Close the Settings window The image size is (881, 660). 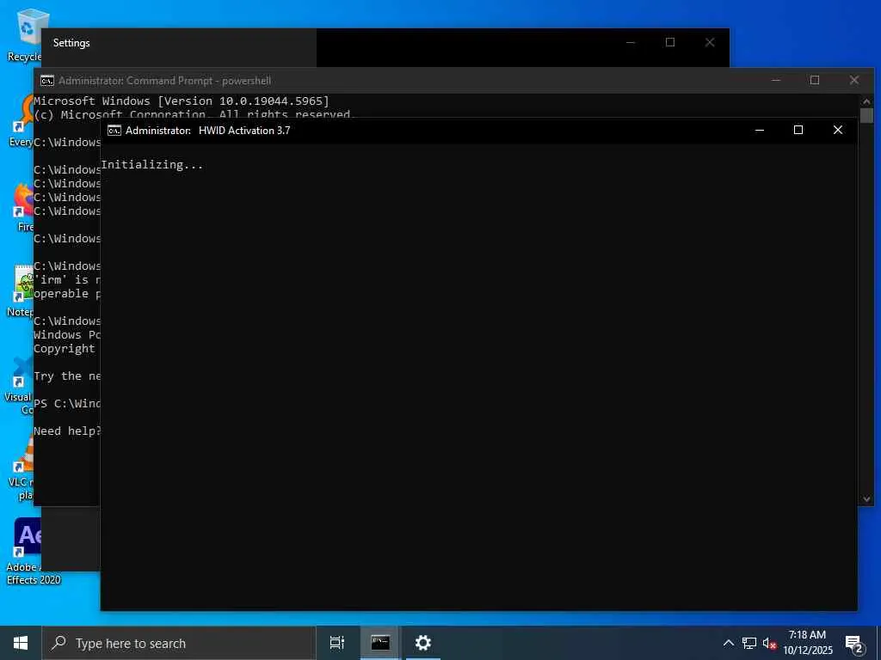(x=710, y=43)
